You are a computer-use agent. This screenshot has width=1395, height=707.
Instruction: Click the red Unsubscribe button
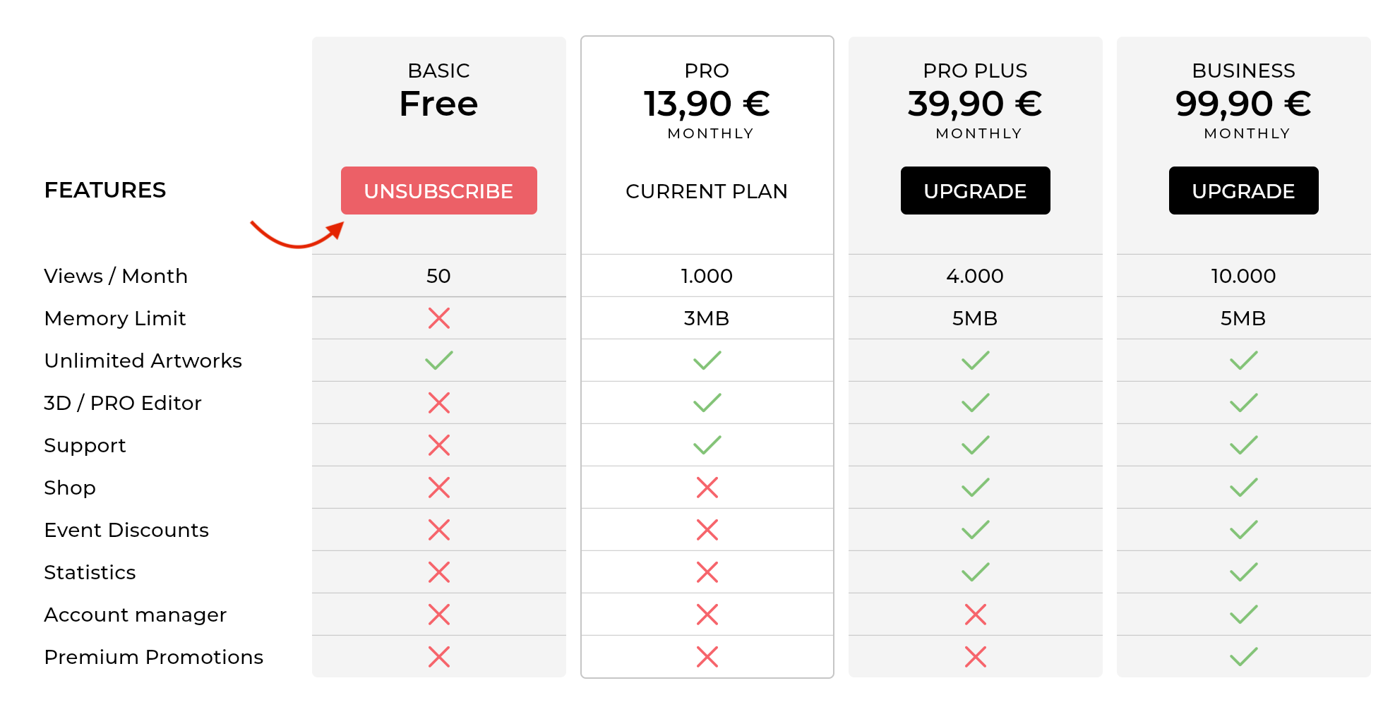click(438, 191)
